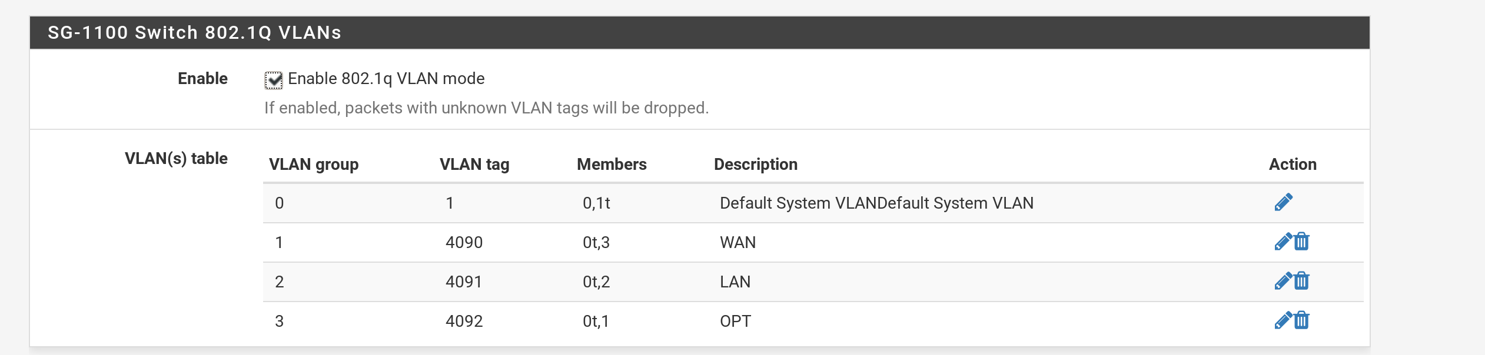The image size is (1485, 355).
Task: Edit the Default System VLAN entry
Action: click(1283, 202)
